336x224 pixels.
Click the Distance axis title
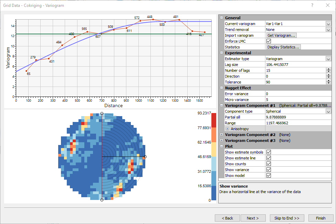point(114,105)
